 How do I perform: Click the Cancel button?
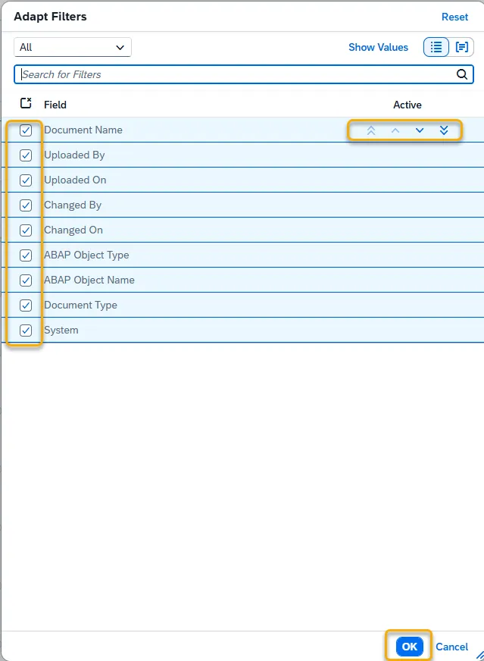pos(451,647)
